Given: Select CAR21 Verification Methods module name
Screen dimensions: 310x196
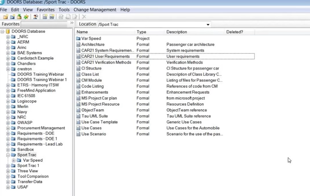Looking at the screenshot, I should pyautogui.click(x=106, y=63).
